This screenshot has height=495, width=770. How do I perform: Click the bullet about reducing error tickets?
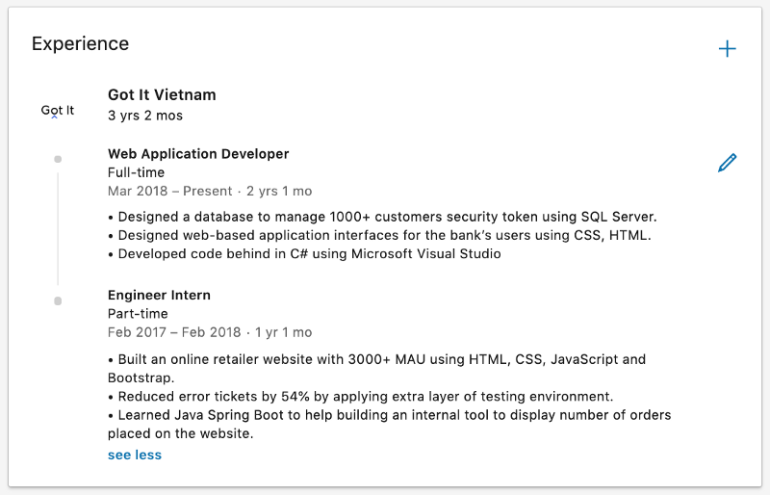pyautogui.click(x=360, y=397)
